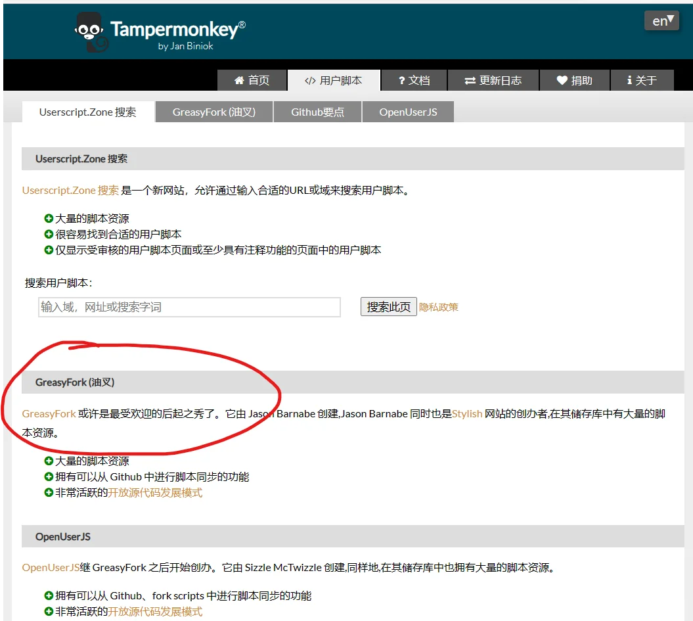Click the by Jan Biniok text
This screenshot has width=693, height=621.
point(186,46)
